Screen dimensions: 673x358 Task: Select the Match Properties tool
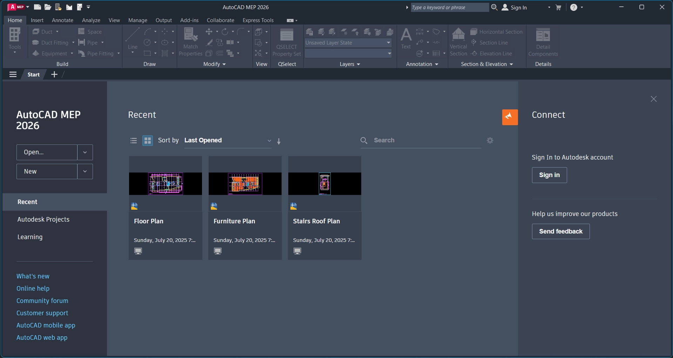point(190,42)
